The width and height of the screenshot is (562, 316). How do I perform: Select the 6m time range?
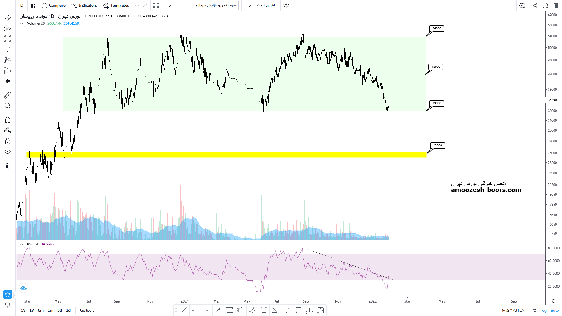pos(41,310)
